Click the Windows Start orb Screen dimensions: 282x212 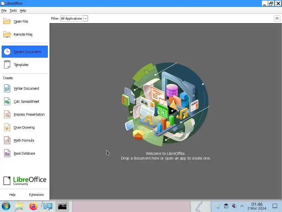coord(6,206)
